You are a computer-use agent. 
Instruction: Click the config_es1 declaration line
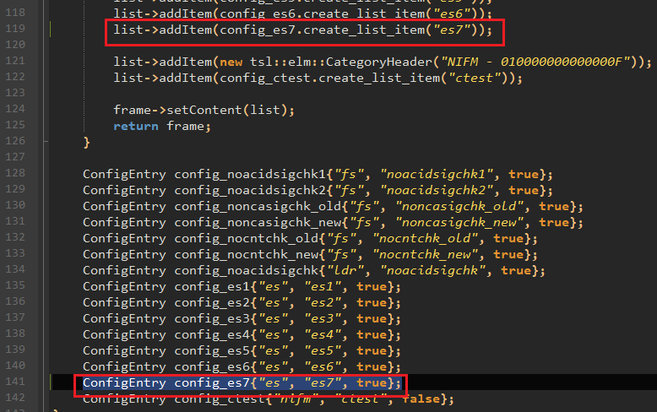(x=242, y=286)
